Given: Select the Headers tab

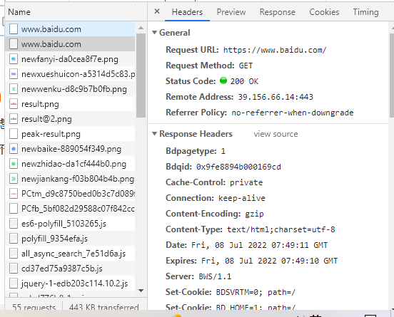Looking at the screenshot, I should pos(187,12).
